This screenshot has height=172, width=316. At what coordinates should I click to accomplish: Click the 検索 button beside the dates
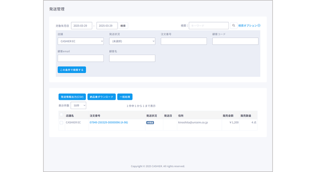[123, 26]
